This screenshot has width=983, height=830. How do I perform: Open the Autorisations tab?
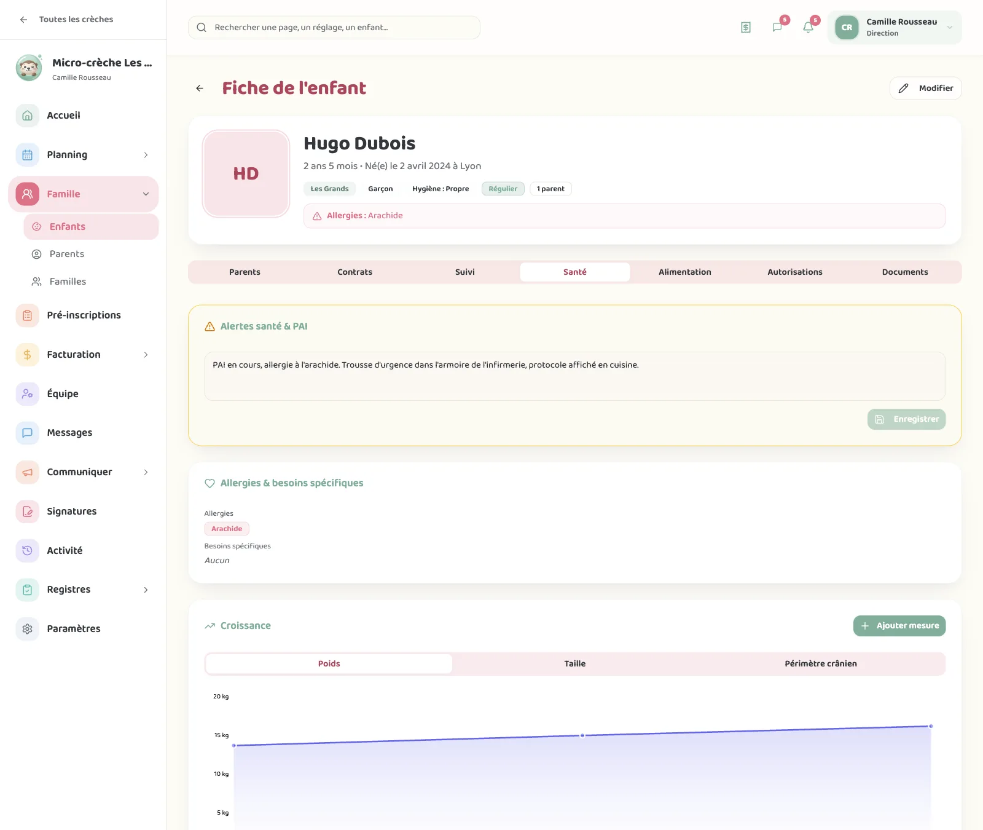pos(795,272)
